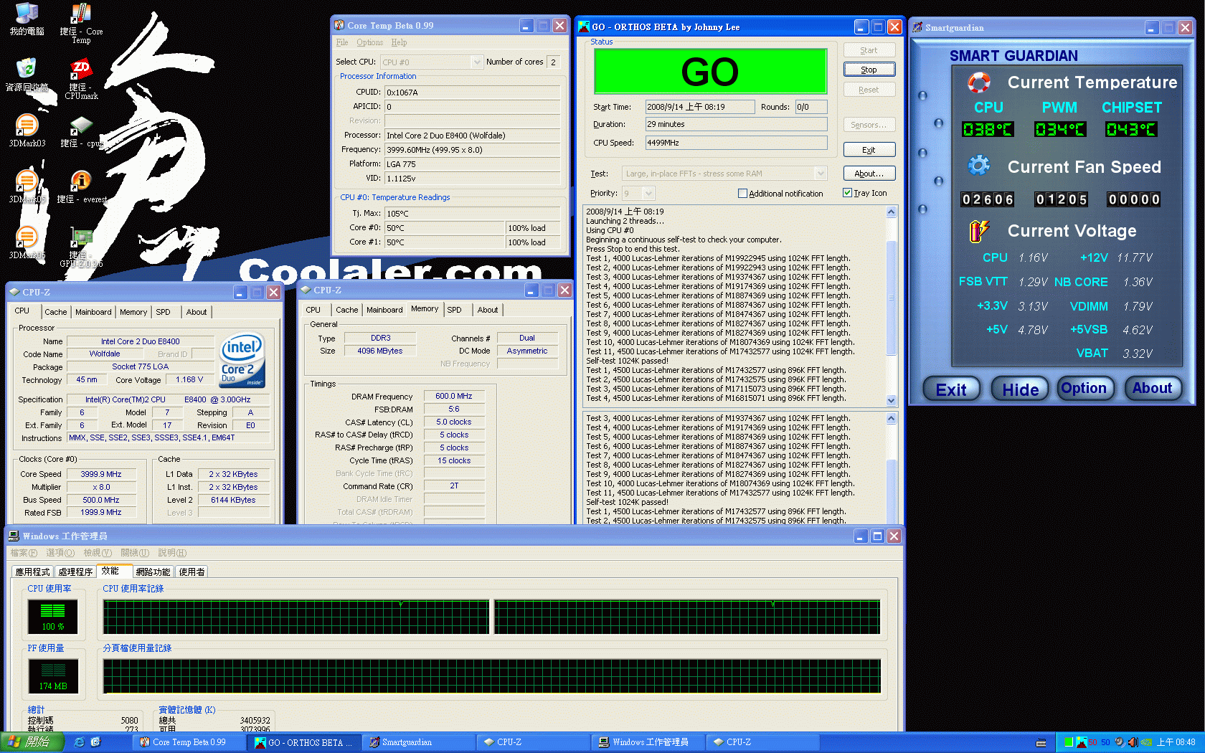Click the battery-lightning icon beside Current Voltage
The image size is (1205, 753).
978,231
